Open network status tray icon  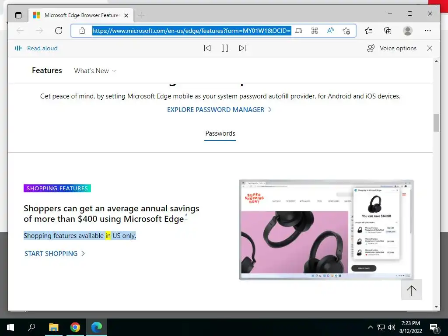coord(381,327)
